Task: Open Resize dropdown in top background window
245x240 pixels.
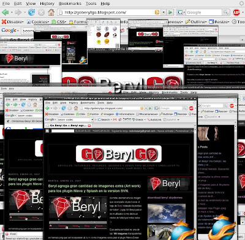Action: 219,21
